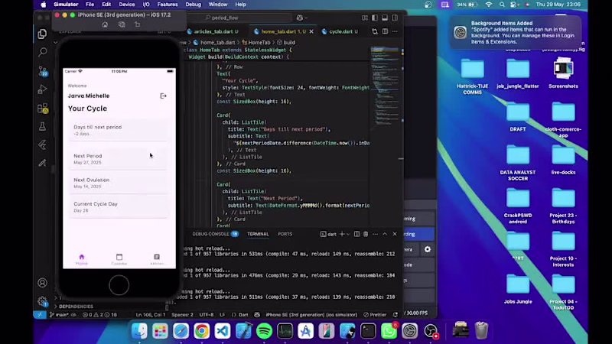Select the TERMINAL panel tab

click(258, 234)
